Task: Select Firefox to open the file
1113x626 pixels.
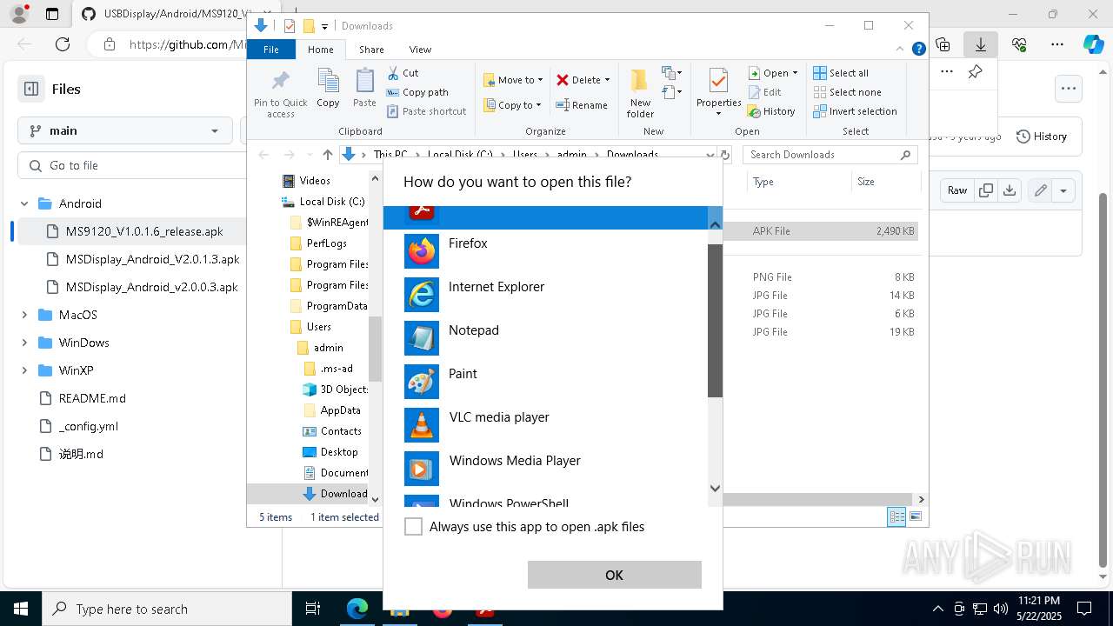Action: point(546,251)
